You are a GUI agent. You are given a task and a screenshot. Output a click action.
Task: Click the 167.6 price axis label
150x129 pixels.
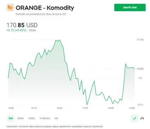140,105
